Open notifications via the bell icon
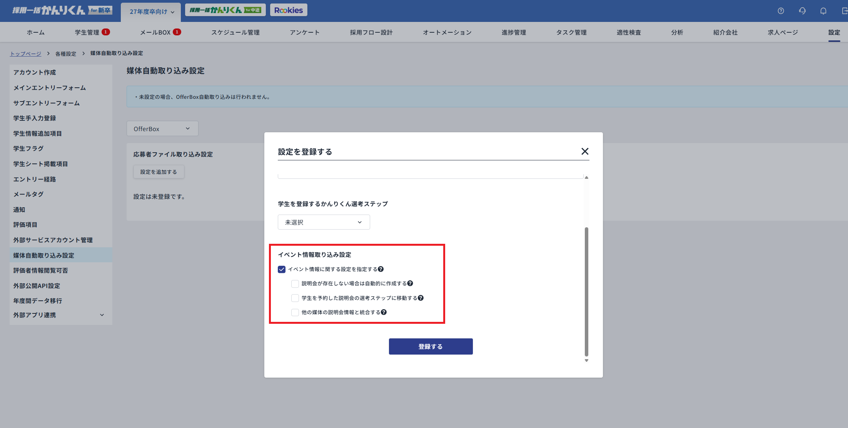 pyautogui.click(x=823, y=11)
